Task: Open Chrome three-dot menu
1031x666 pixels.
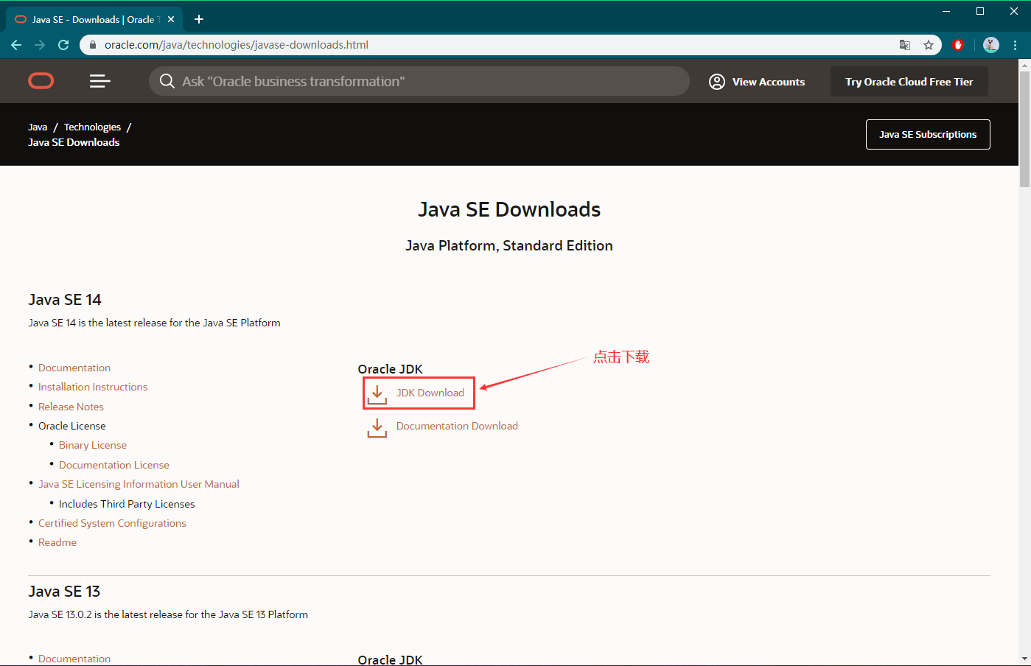Action: [x=1016, y=45]
